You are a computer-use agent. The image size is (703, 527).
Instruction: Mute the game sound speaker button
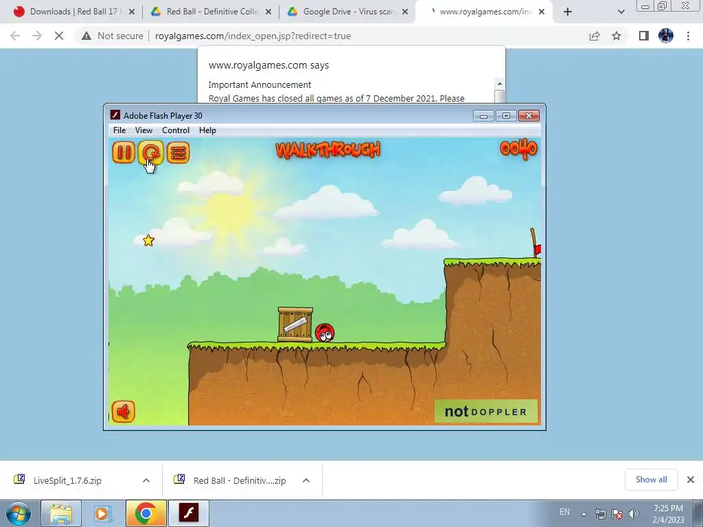[x=123, y=412]
